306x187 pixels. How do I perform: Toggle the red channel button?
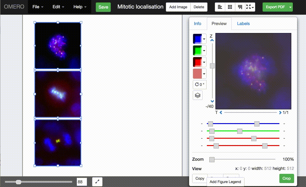tap(197, 62)
